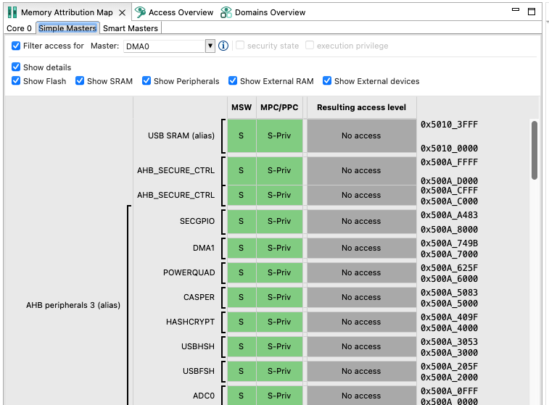Click the info icon beside Master dropdown
The height and width of the screenshot is (405, 549).
pos(223,46)
